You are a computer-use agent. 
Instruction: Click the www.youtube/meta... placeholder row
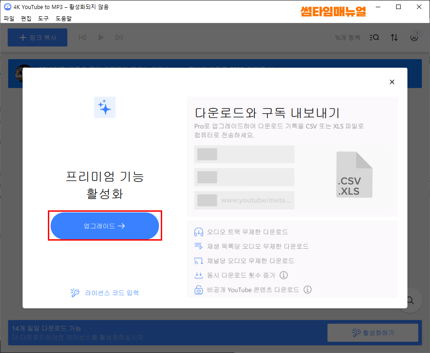coord(244,200)
